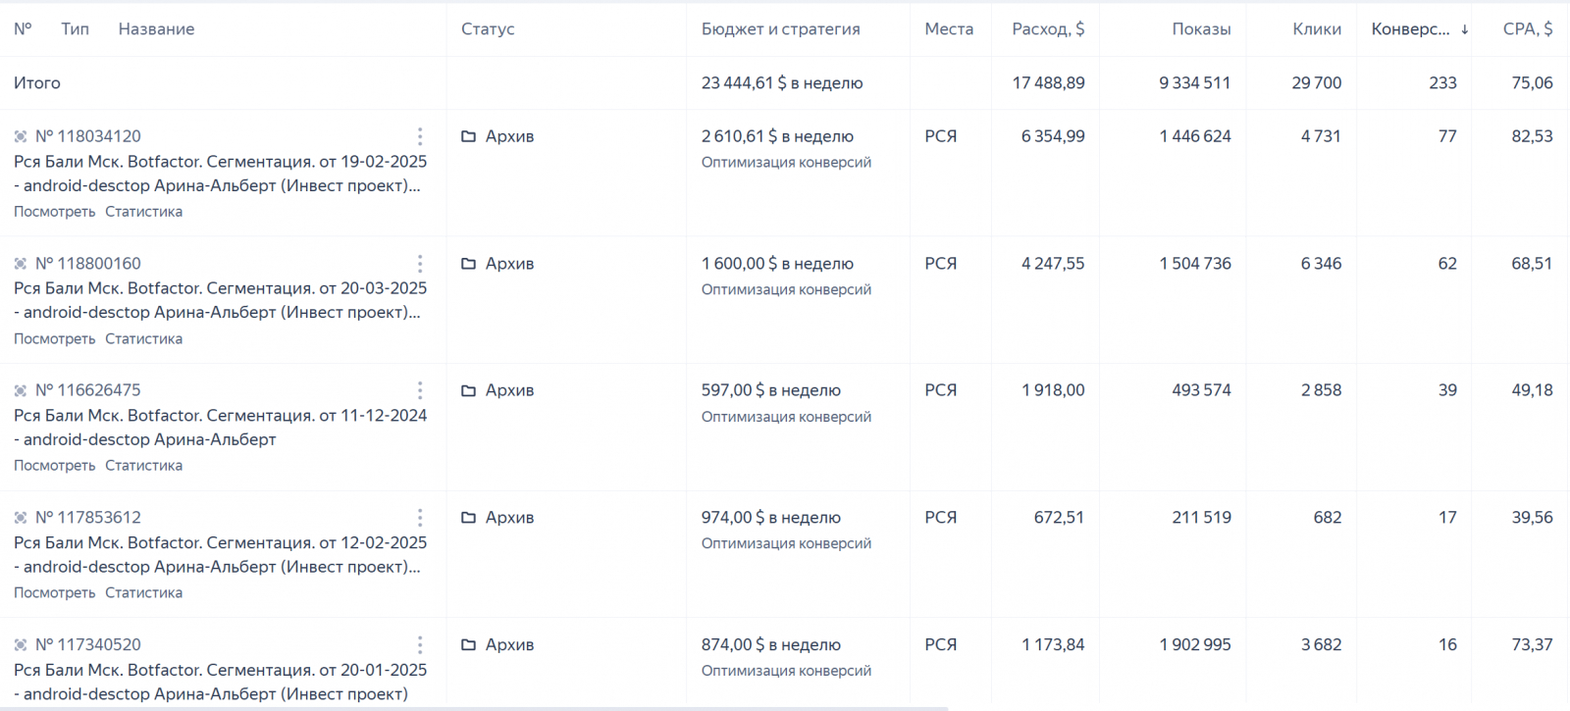Open three-dot menu for campaign 117853612
This screenshot has width=1570, height=711.
tap(420, 518)
